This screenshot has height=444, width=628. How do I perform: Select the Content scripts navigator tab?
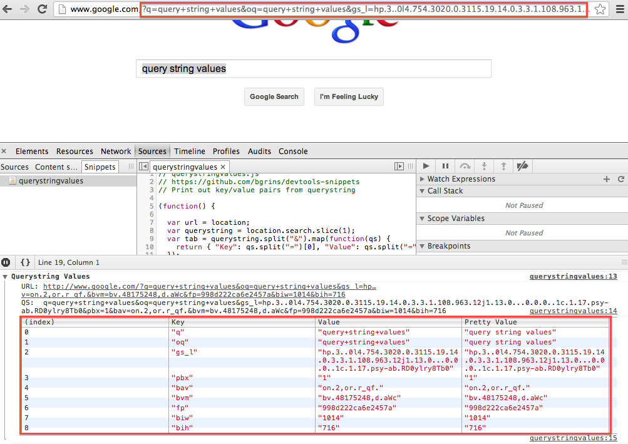coord(56,167)
